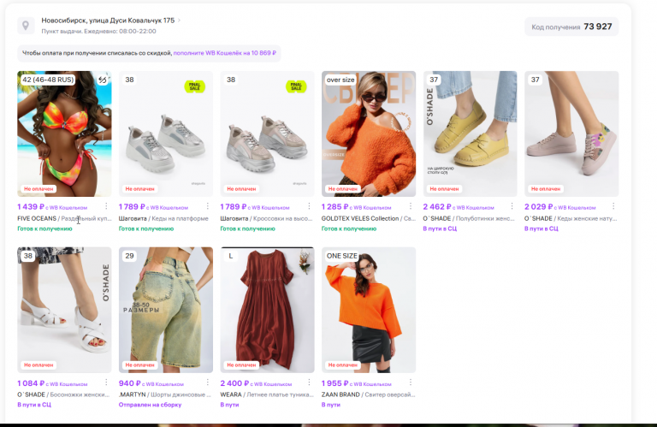Open the Новосибирск, улица Дуси Ковальчук 175 address
Viewport: 657px width, 427px height.
pos(108,21)
